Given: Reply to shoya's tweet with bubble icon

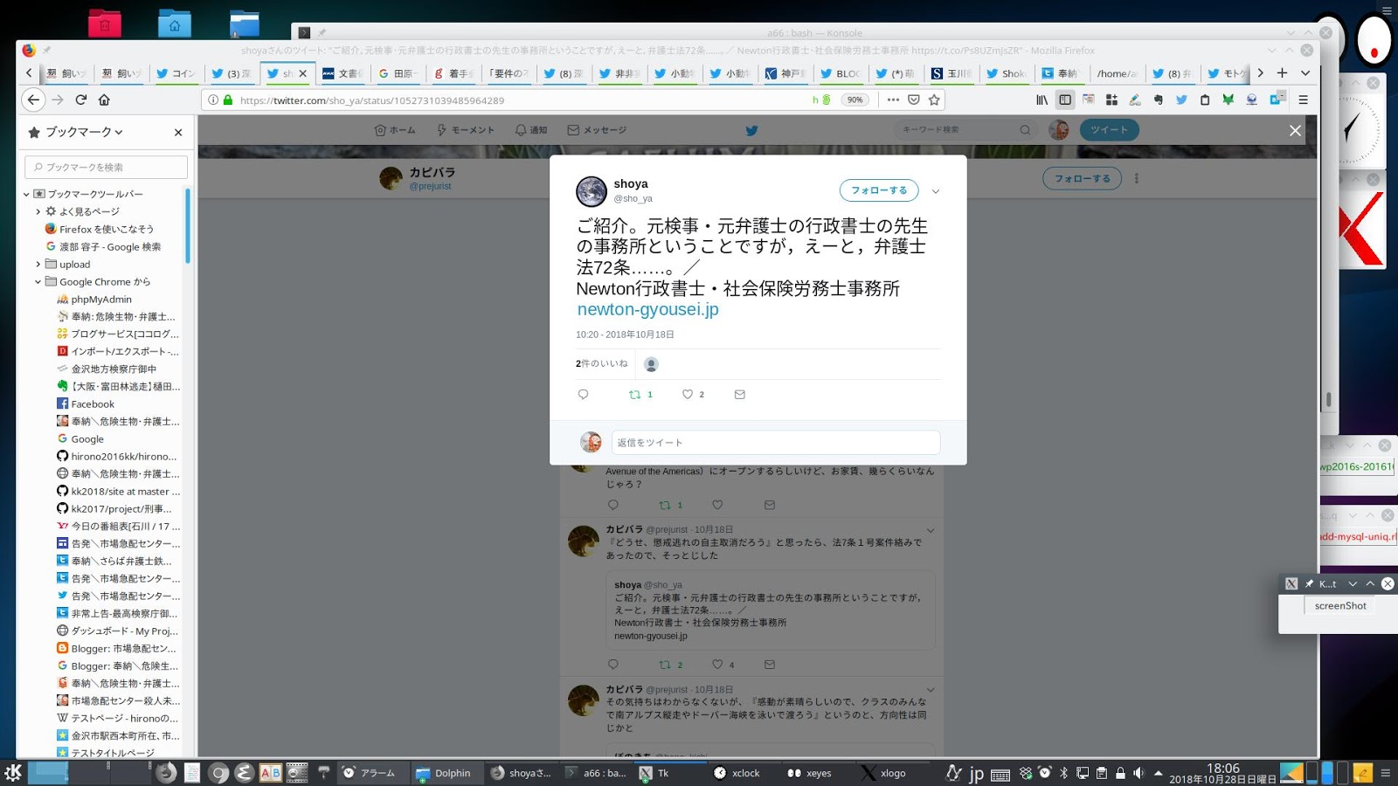Looking at the screenshot, I should click(584, 395).
